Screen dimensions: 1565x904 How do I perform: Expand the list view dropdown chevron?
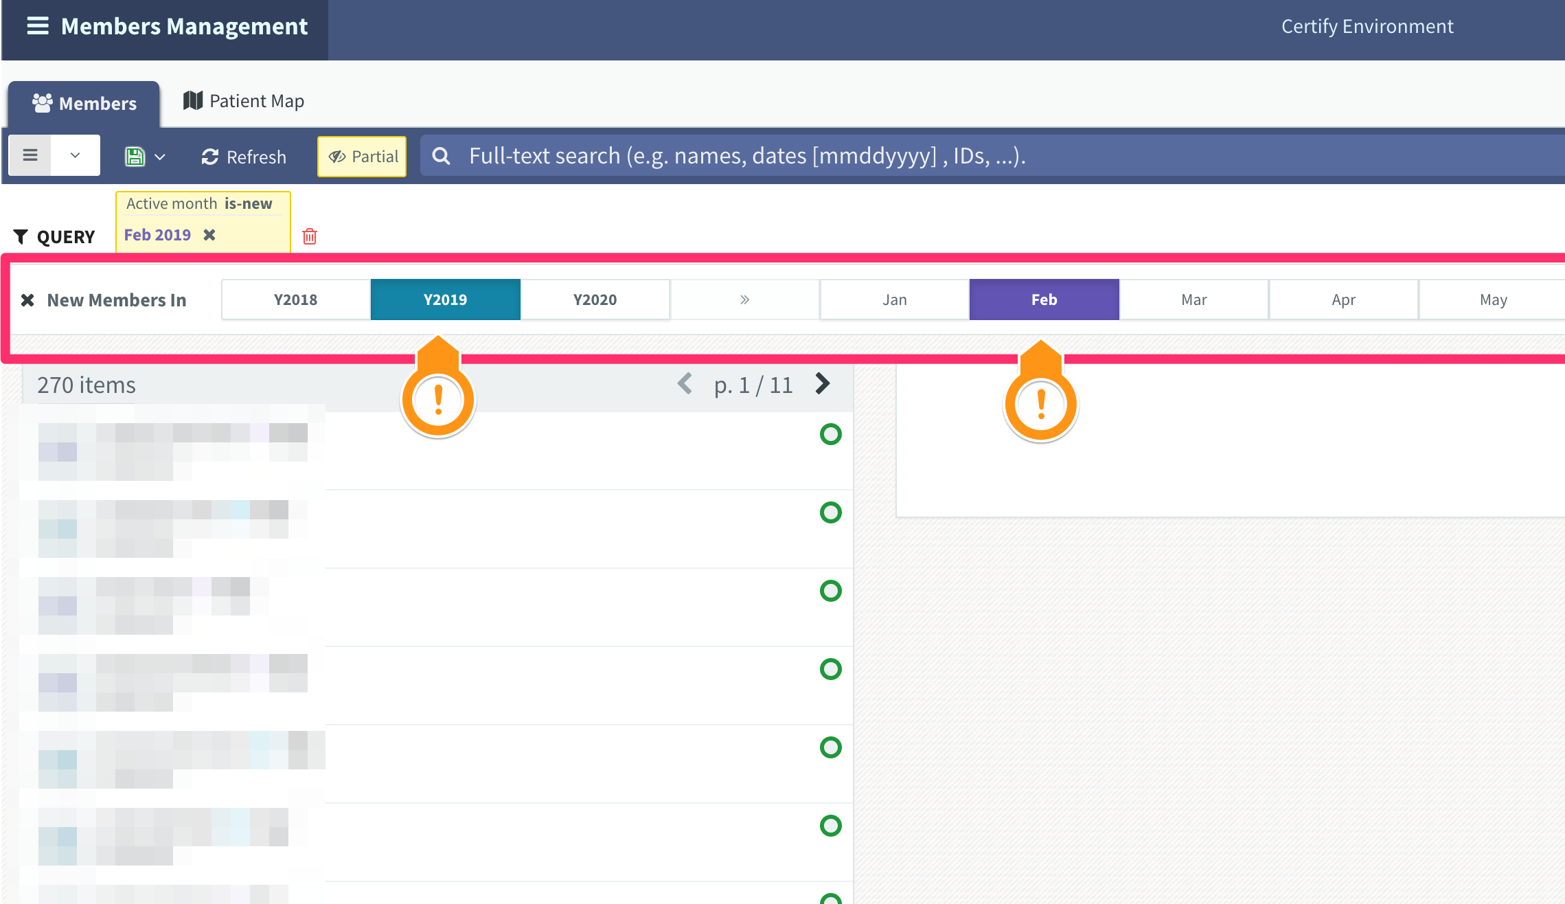coord(76,155)
